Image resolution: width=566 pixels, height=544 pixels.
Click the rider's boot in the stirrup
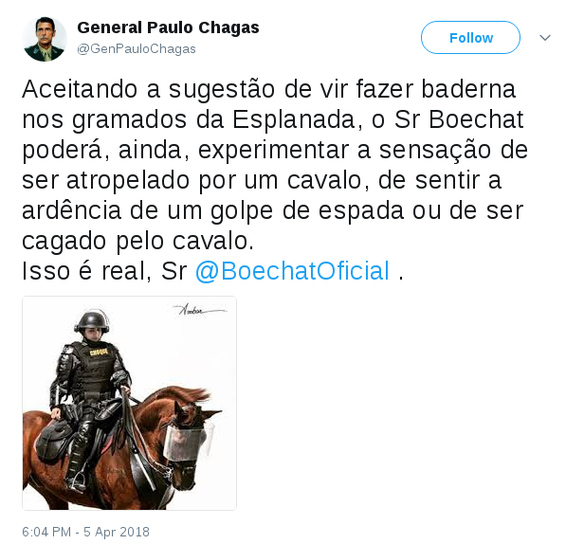tap(76, 478)
